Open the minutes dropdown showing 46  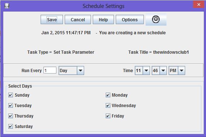tap(159, 70)
